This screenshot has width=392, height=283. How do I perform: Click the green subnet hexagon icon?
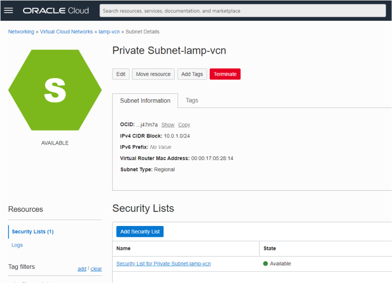pos(55,89)
